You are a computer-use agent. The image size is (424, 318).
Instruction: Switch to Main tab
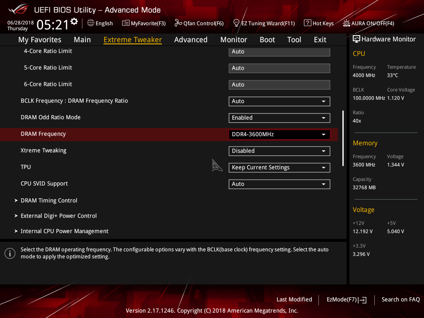[82, 40]
